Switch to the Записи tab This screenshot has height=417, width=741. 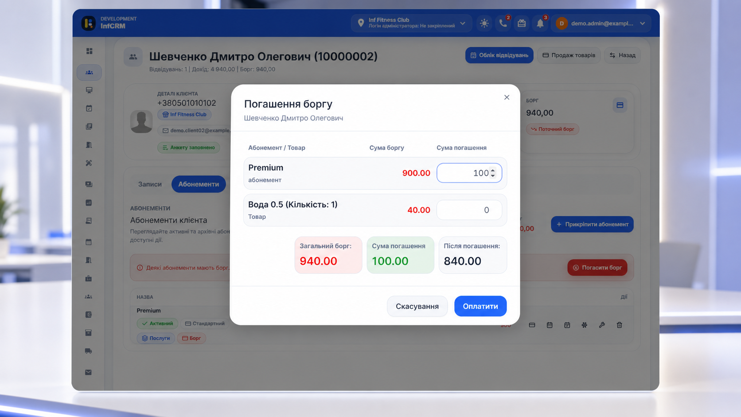(x=150, y=184)
